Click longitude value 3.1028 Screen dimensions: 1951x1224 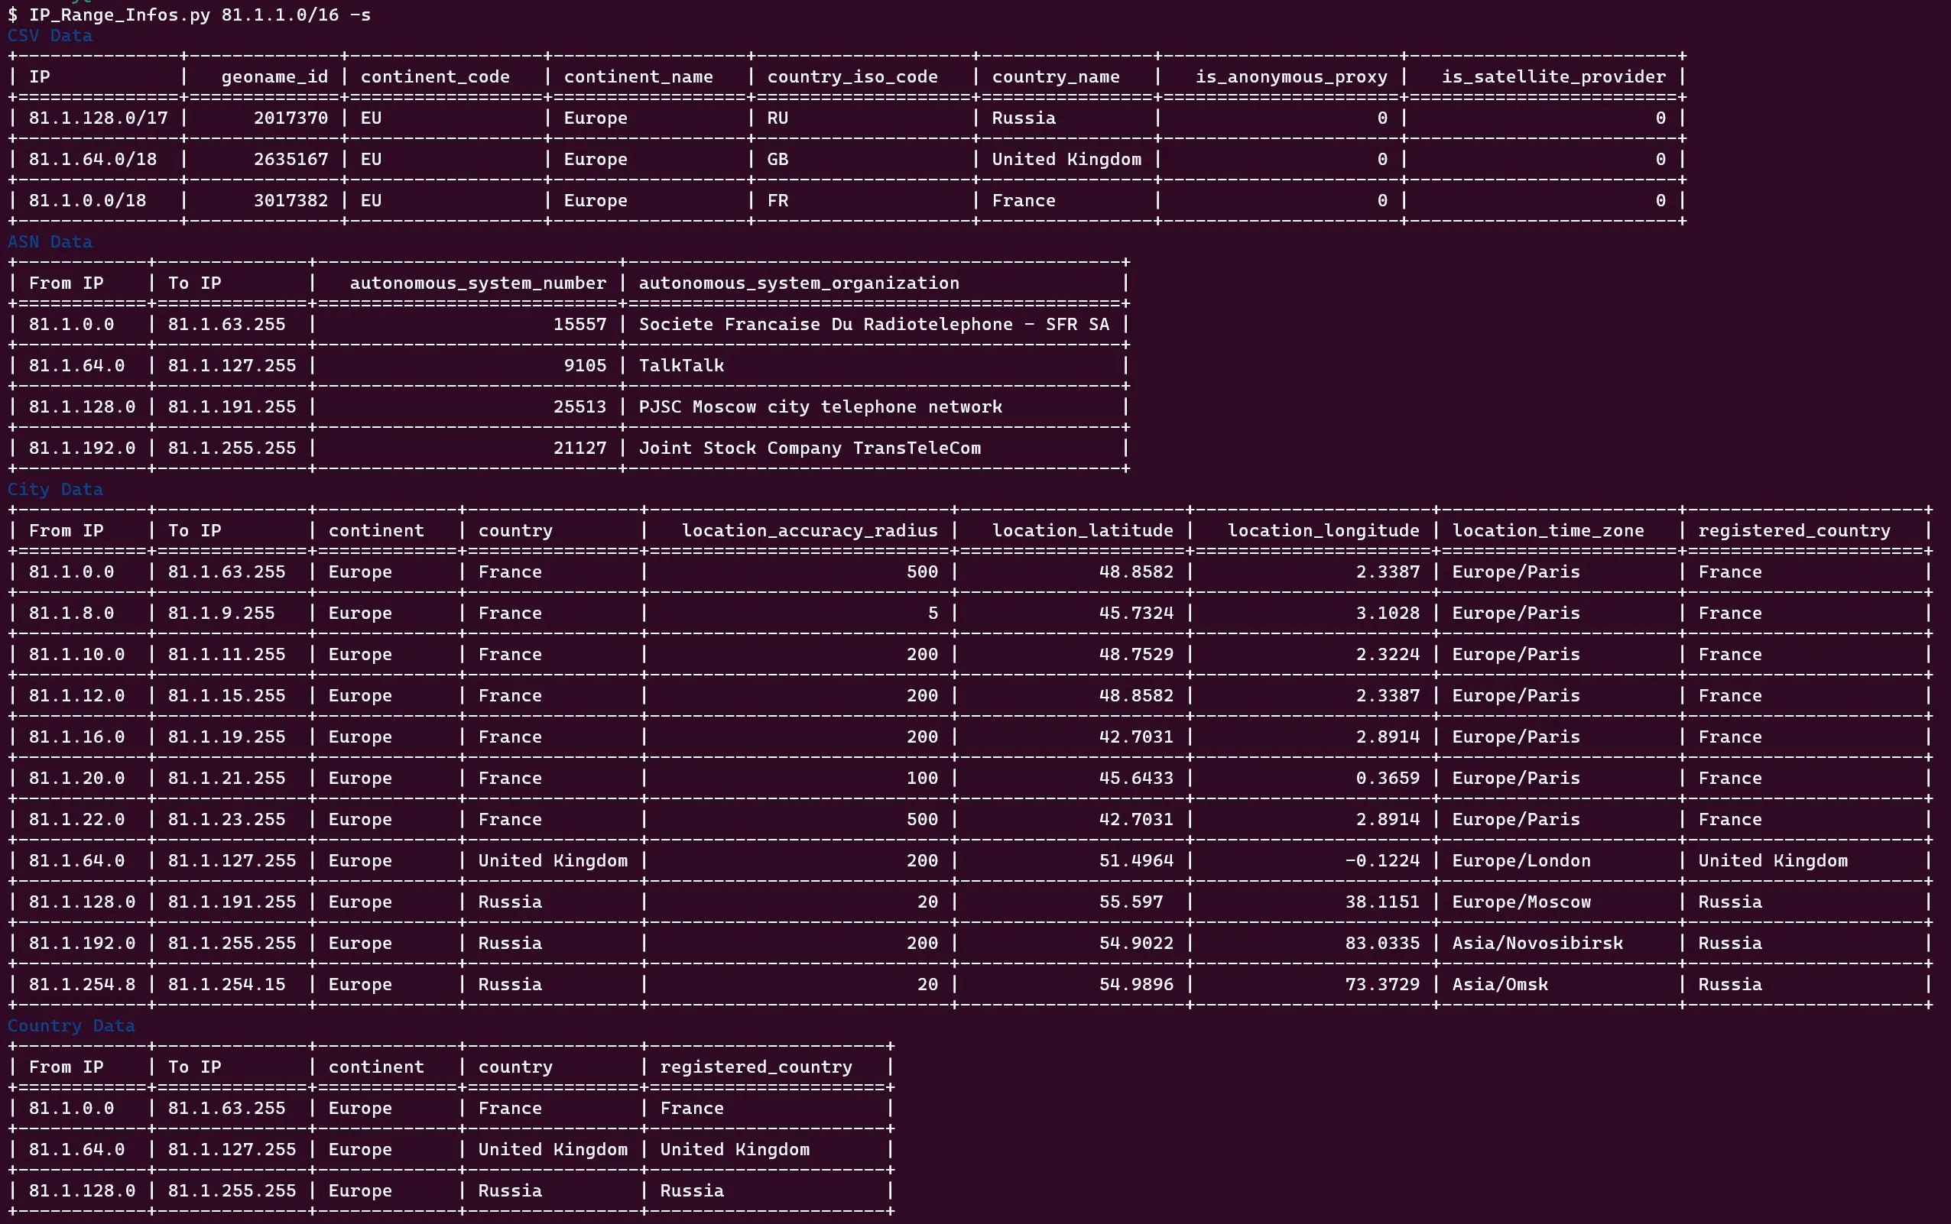point(1388,614)
